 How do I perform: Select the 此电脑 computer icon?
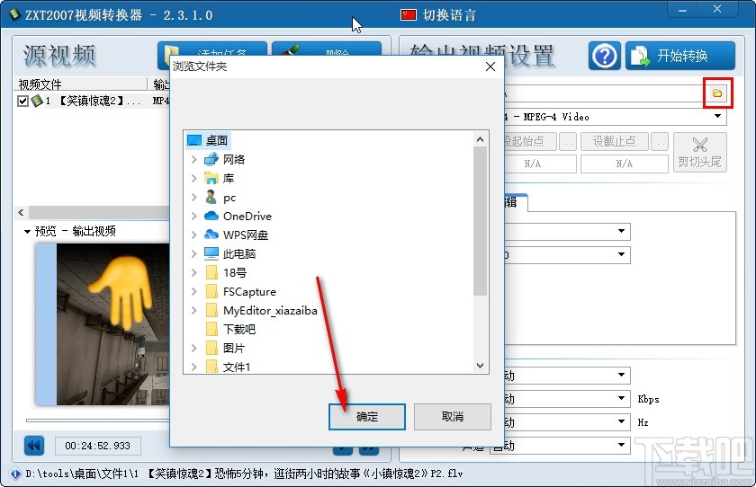tap(211, 253)
